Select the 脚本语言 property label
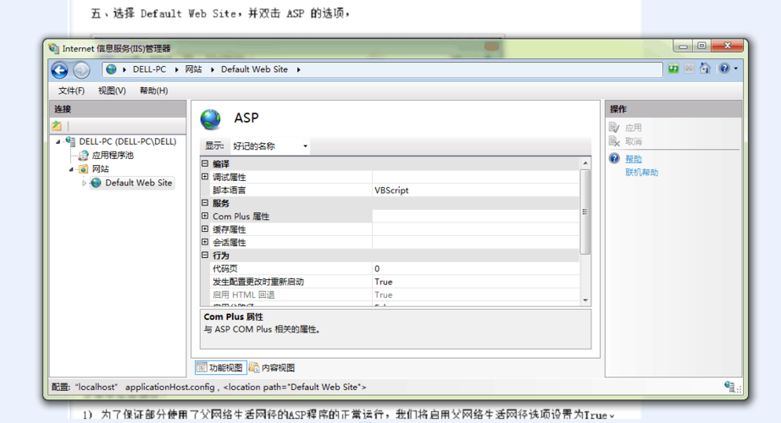This screenshot has height=423, width=781. click(229, 190)
